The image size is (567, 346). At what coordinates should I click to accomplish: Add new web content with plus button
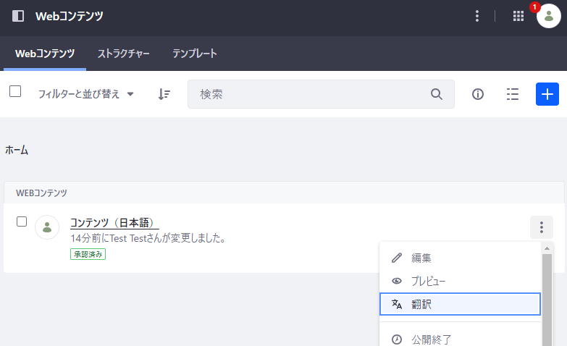click(547, 94)
